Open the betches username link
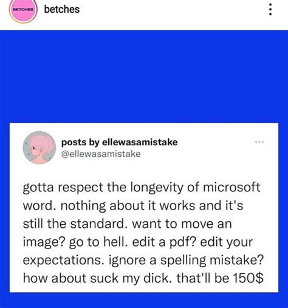This screenshot has height=308, width=288. 62,9
